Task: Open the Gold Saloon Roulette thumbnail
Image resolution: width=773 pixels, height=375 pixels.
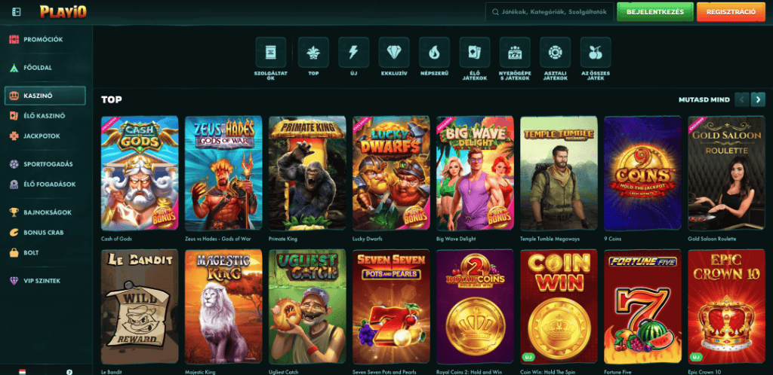Action: pos(727,173)
